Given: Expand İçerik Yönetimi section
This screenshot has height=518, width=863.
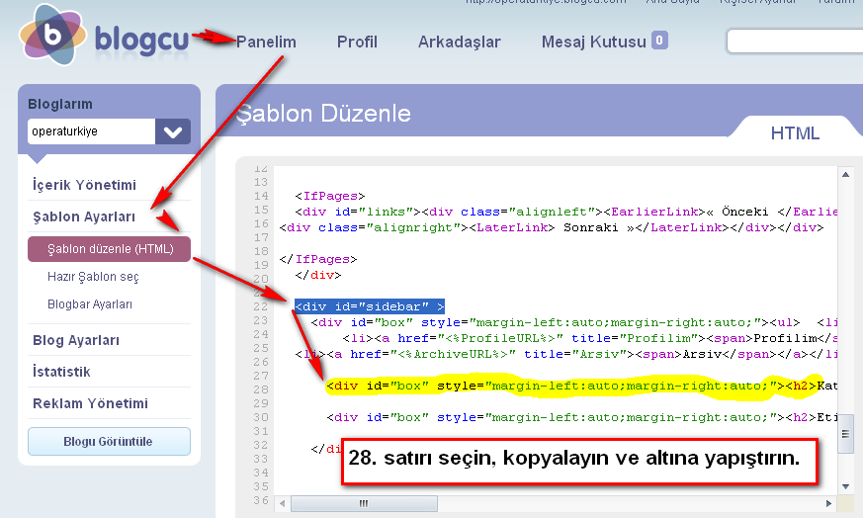Looking at the screenshot, I should 84,185.
